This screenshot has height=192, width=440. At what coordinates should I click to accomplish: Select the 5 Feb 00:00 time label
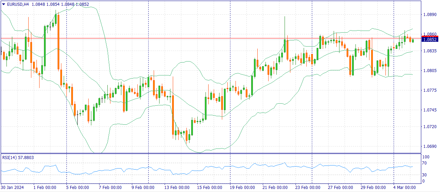78,187
